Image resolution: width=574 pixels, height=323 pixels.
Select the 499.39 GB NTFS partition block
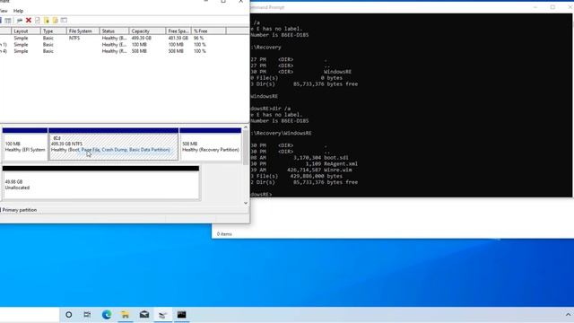pyautogui.click(x=114, y=144)
